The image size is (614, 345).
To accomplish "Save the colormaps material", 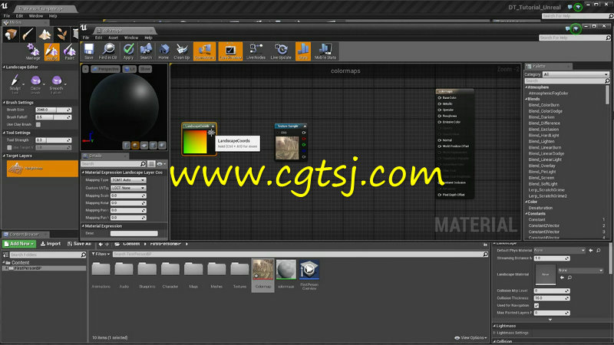I will tap(89, 51).
